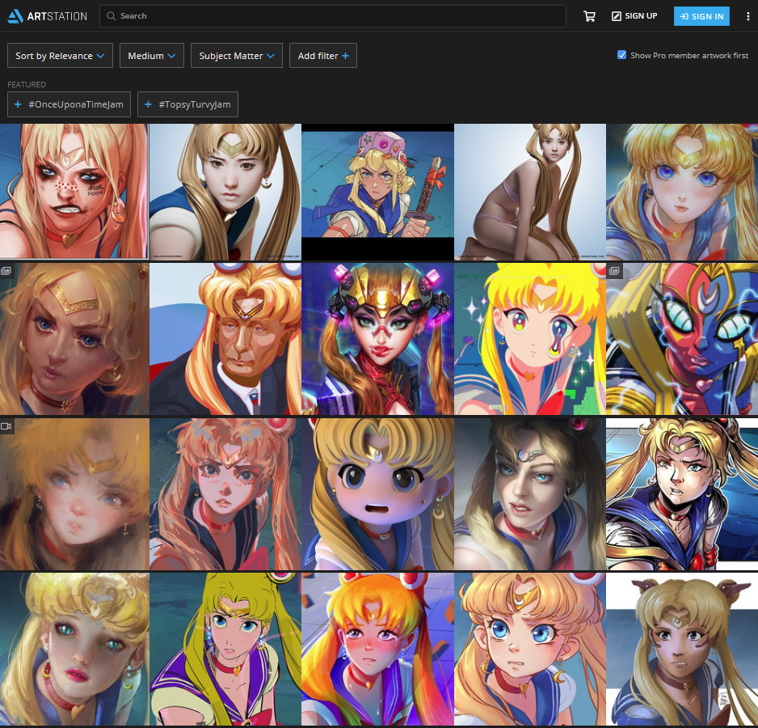Click the SIGN UP button
This screenshot has height=728, width=758.
[634, 15]
